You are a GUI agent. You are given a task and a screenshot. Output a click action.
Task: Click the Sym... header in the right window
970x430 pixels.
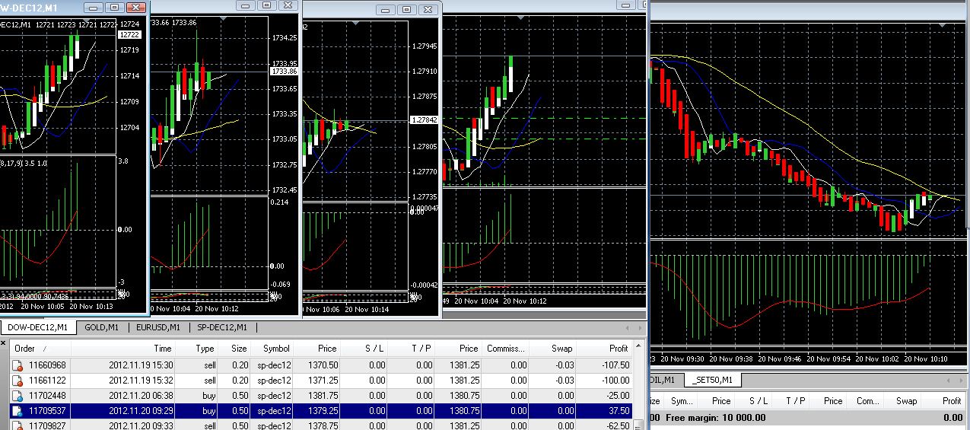[682, 401]
